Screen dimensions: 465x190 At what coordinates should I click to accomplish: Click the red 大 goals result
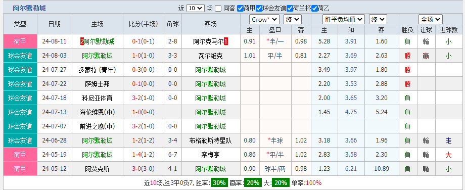pos(448,155)
